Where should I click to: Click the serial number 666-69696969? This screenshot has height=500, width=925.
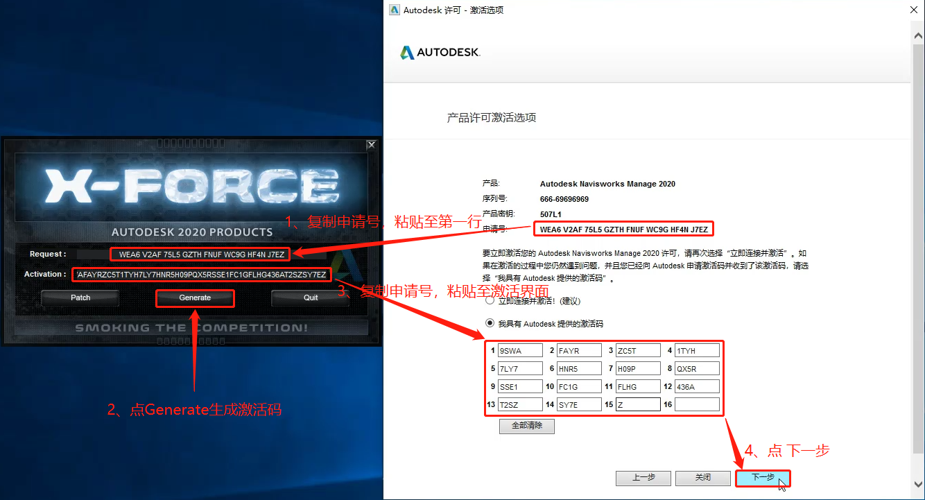click(x=564, y=199)
